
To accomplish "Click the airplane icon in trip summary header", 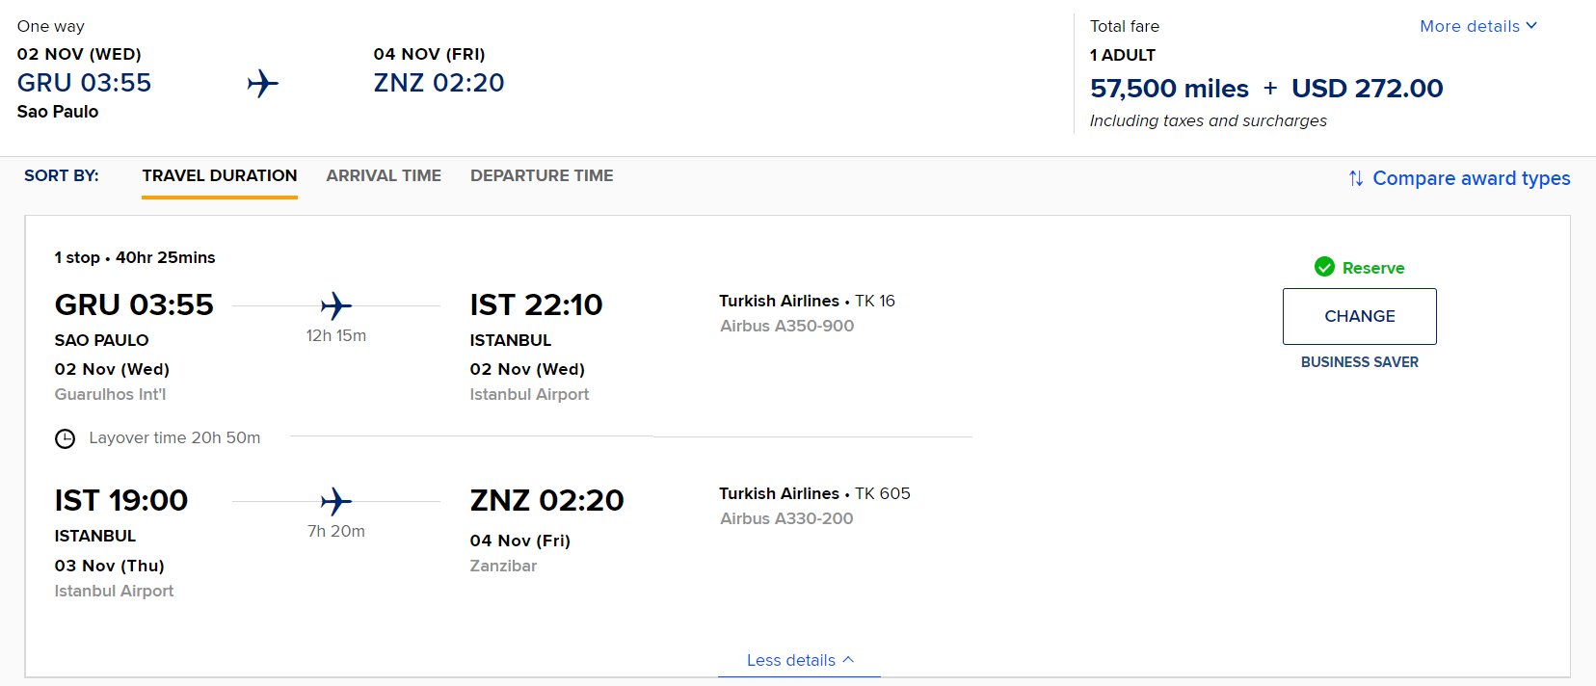I will point(262,84).
